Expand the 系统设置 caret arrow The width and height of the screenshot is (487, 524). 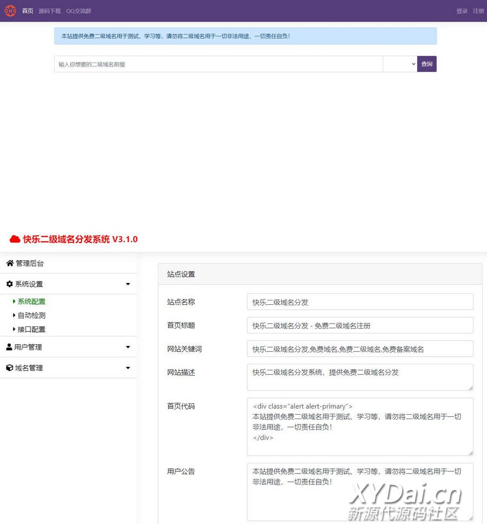point(128,284)
